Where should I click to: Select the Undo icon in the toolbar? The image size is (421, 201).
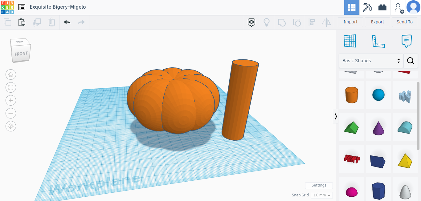(67, 22)
